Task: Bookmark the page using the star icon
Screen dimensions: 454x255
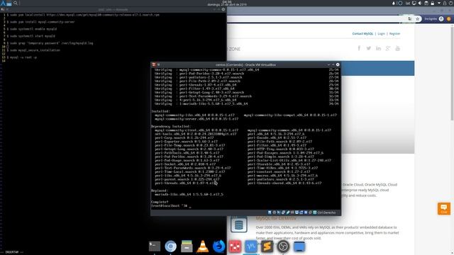Action: click(418, 19)
